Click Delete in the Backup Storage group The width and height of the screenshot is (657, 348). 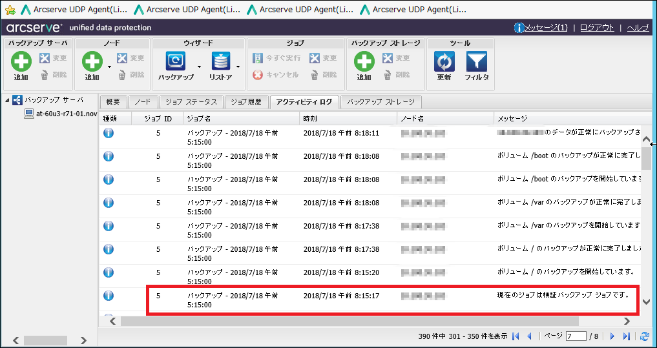tap(396, 75)
